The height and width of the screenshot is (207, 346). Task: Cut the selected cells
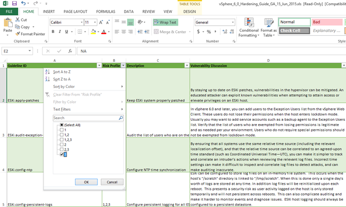21,20
